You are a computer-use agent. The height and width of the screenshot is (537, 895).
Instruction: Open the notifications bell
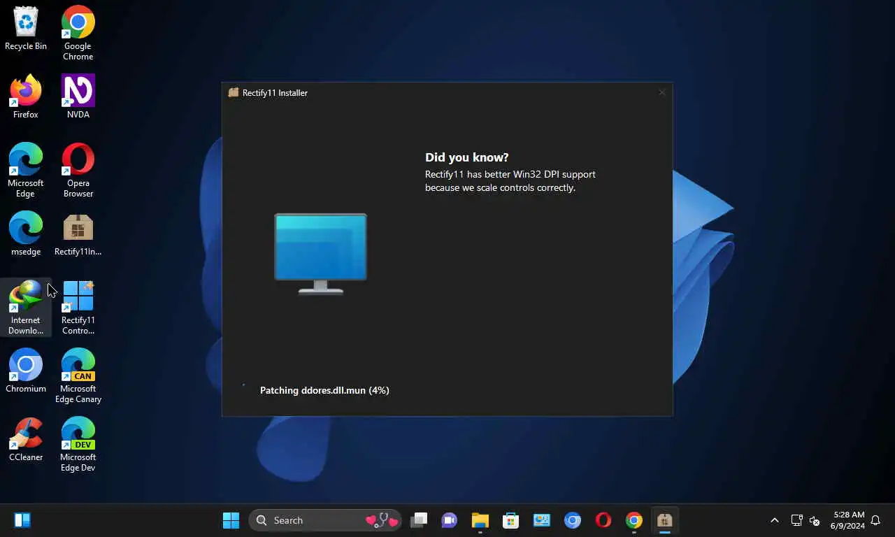click(875, 520)
